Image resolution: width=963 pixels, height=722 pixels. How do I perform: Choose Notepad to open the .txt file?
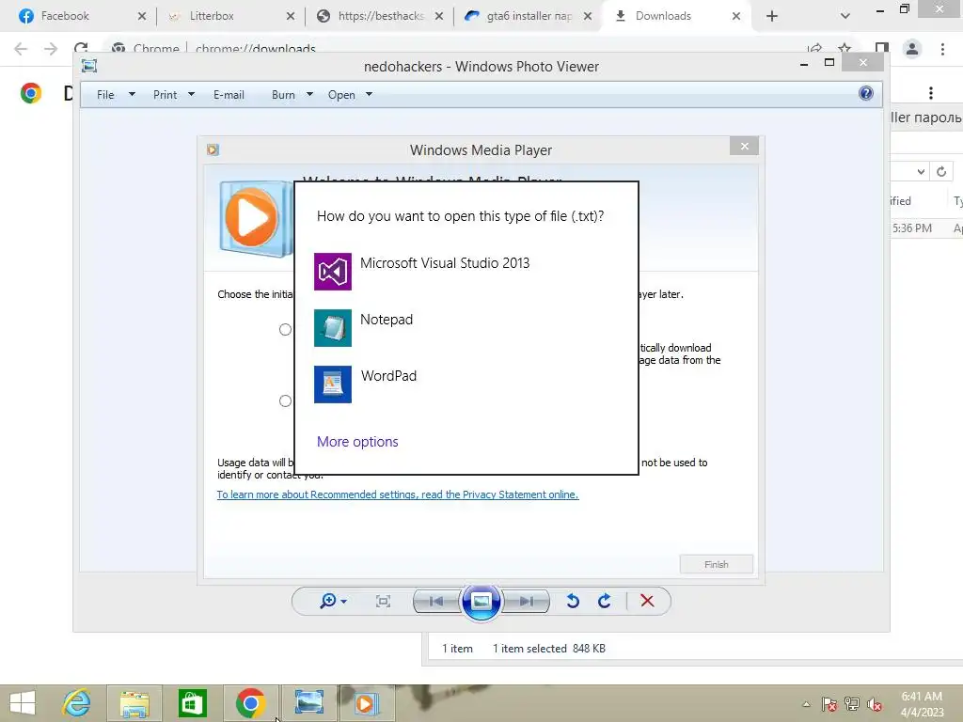pyautogui.click(x=466, y=327)
